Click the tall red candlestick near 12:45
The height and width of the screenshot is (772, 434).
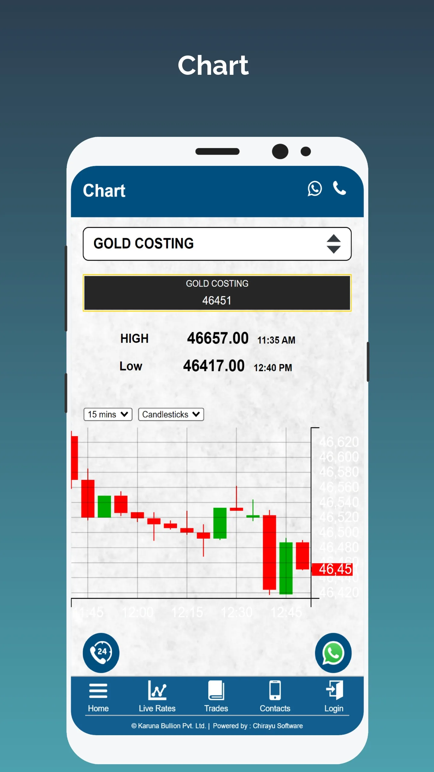pyautogui.click(x=269, y=552)
